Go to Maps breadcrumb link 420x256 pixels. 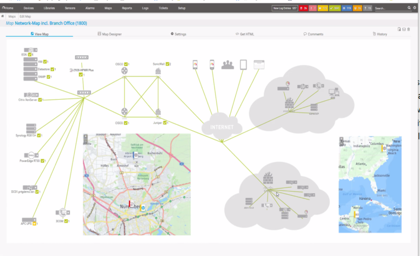pyautogui.click(x=12, y=16)
